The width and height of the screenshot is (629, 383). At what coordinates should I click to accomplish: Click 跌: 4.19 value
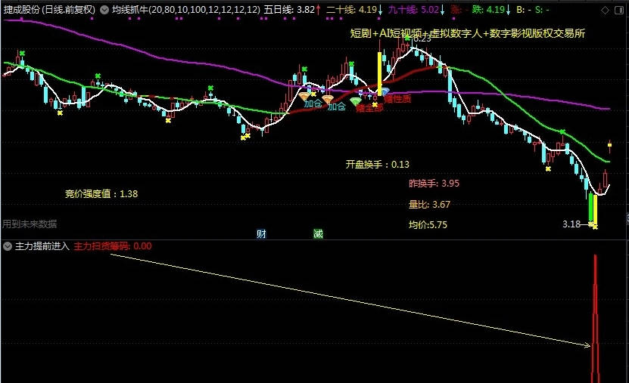point(491,10)
